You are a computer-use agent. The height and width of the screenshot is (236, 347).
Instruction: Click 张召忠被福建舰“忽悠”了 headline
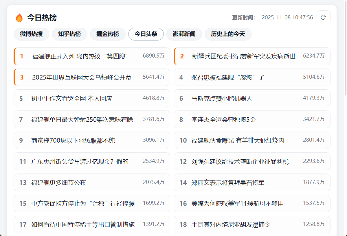coord(228,77)
